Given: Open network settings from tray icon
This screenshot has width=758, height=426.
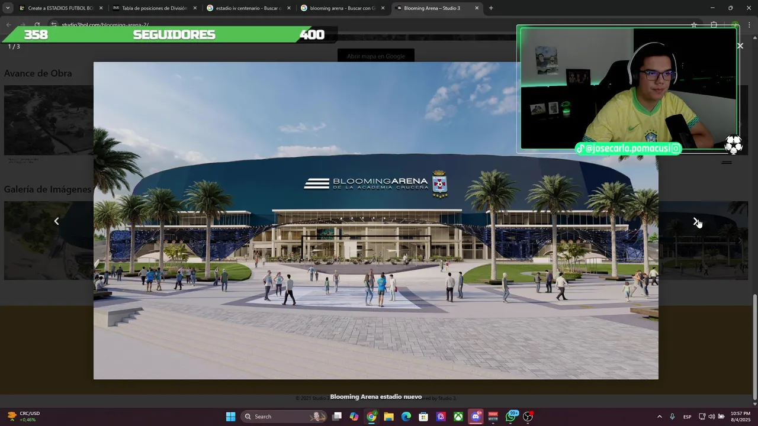Looking at the screenshot, I should click(702, 417).
